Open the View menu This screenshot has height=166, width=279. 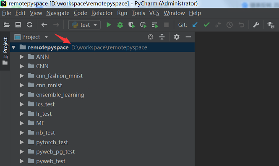pyautogui.click(x=36, y=13)
